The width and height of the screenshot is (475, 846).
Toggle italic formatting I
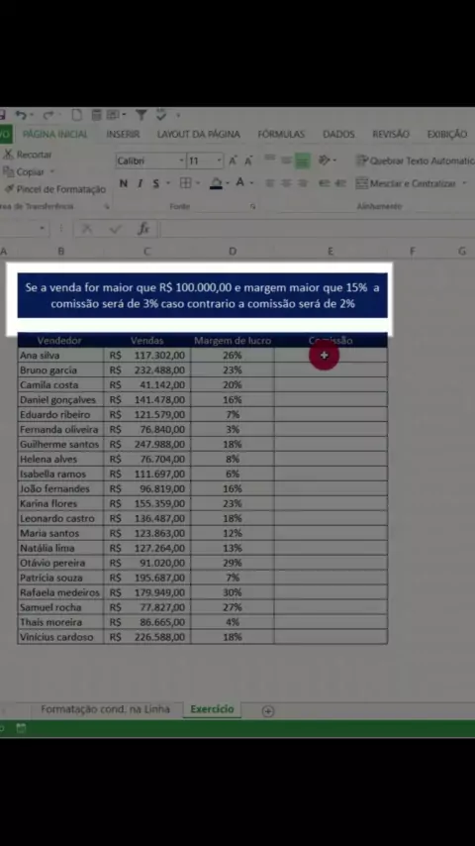coord(140,183)
